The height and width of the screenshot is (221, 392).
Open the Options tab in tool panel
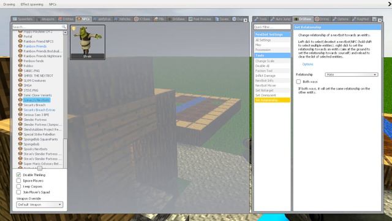341,19
